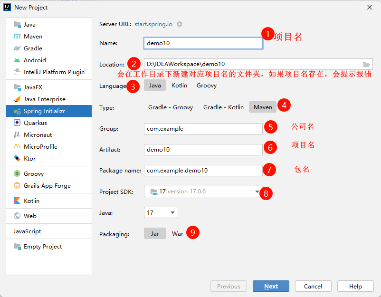Browse location with the folder icon

tap(366, 64)
